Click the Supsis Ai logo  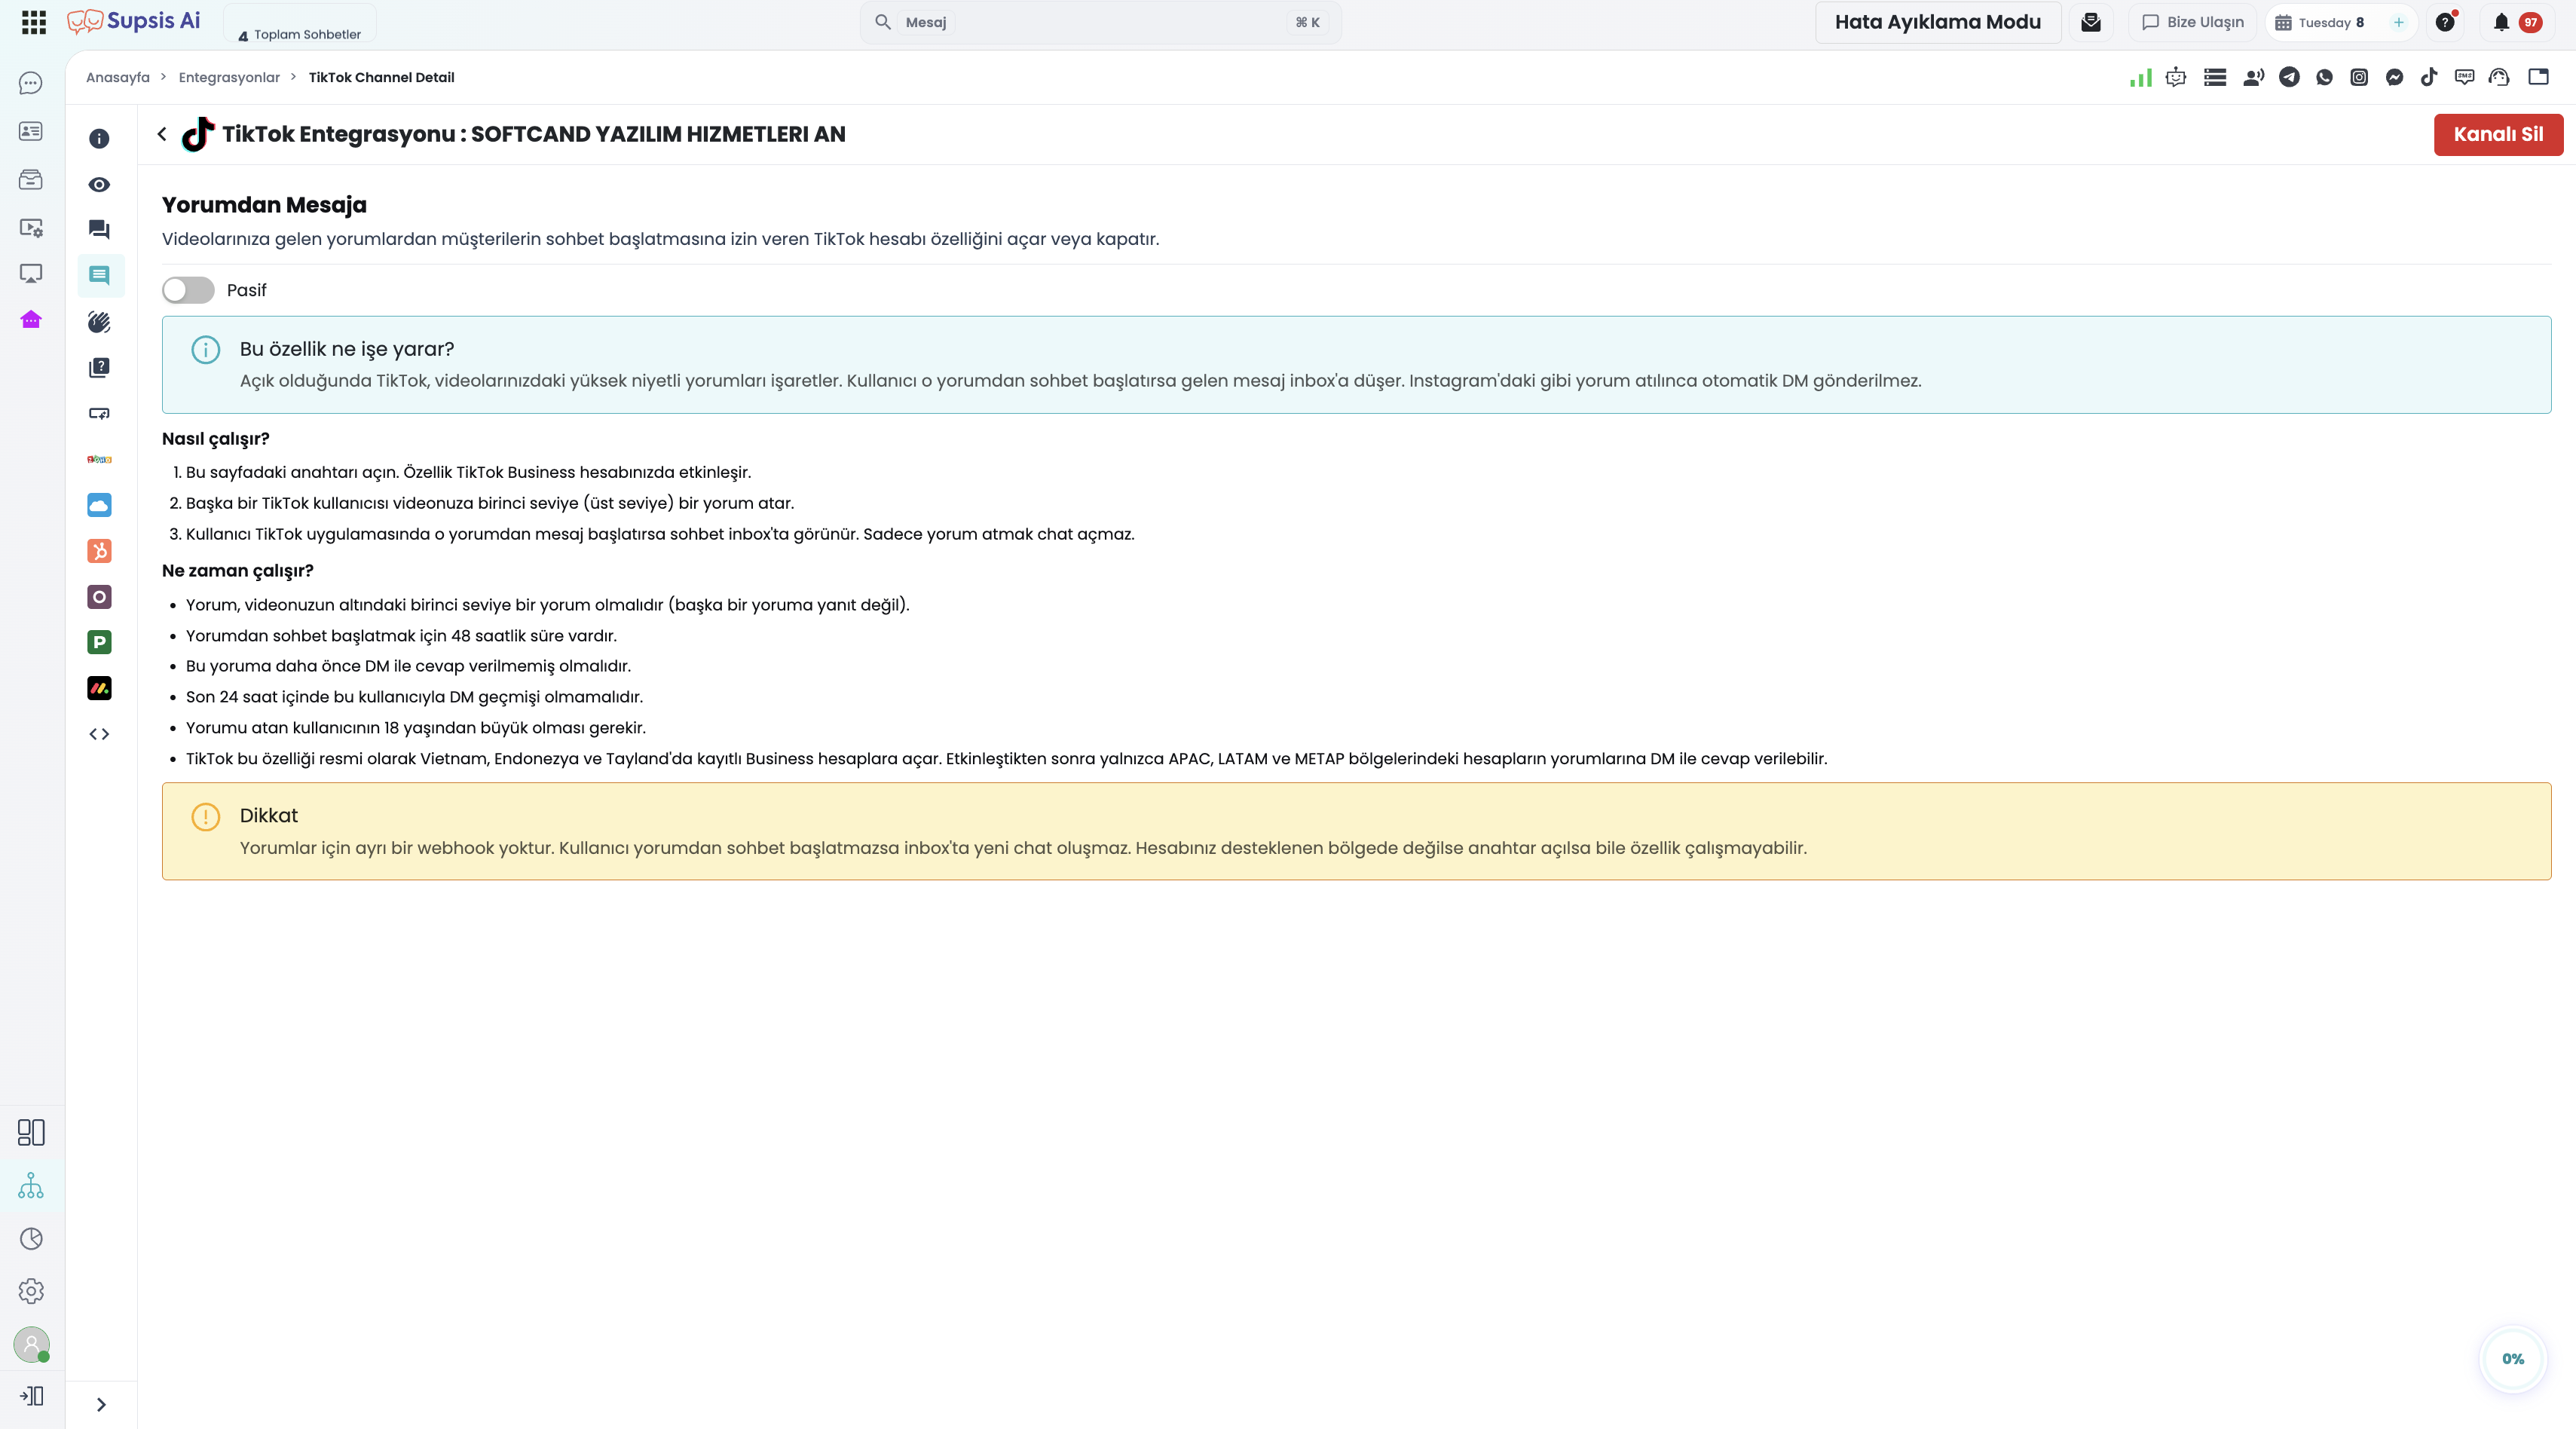(x=134, y=22)
